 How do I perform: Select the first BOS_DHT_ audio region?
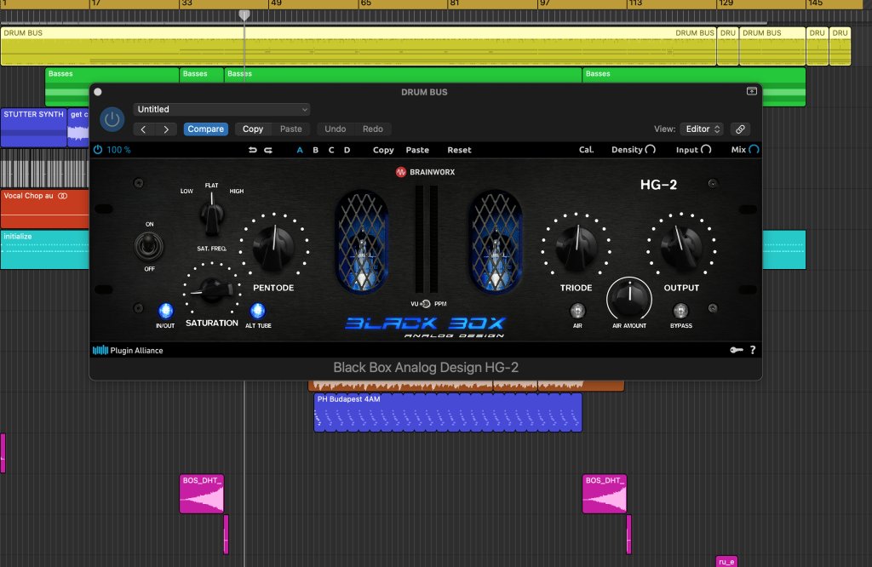tap(201, 494)
